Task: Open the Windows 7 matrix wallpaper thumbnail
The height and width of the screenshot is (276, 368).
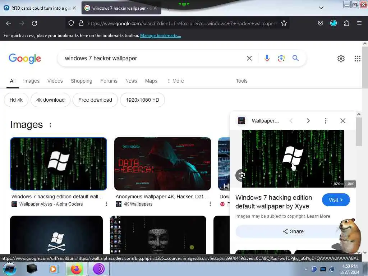Action: [x=59, y=164]
